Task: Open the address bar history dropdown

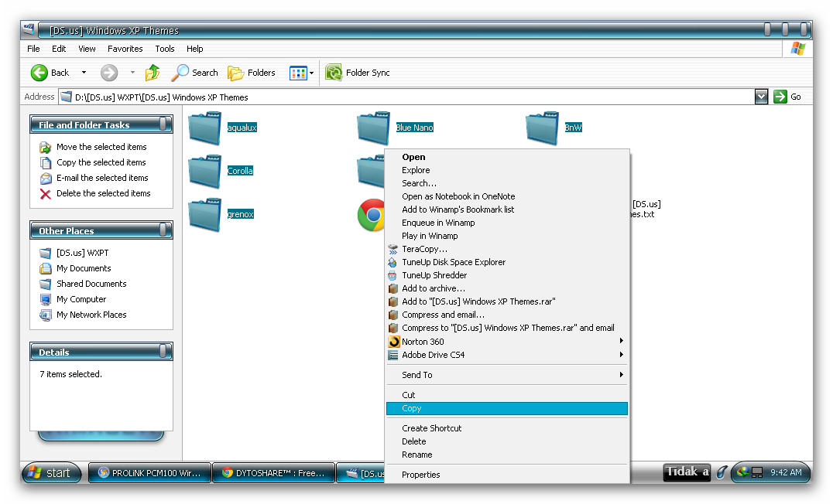Action: [x=763, y=96]
